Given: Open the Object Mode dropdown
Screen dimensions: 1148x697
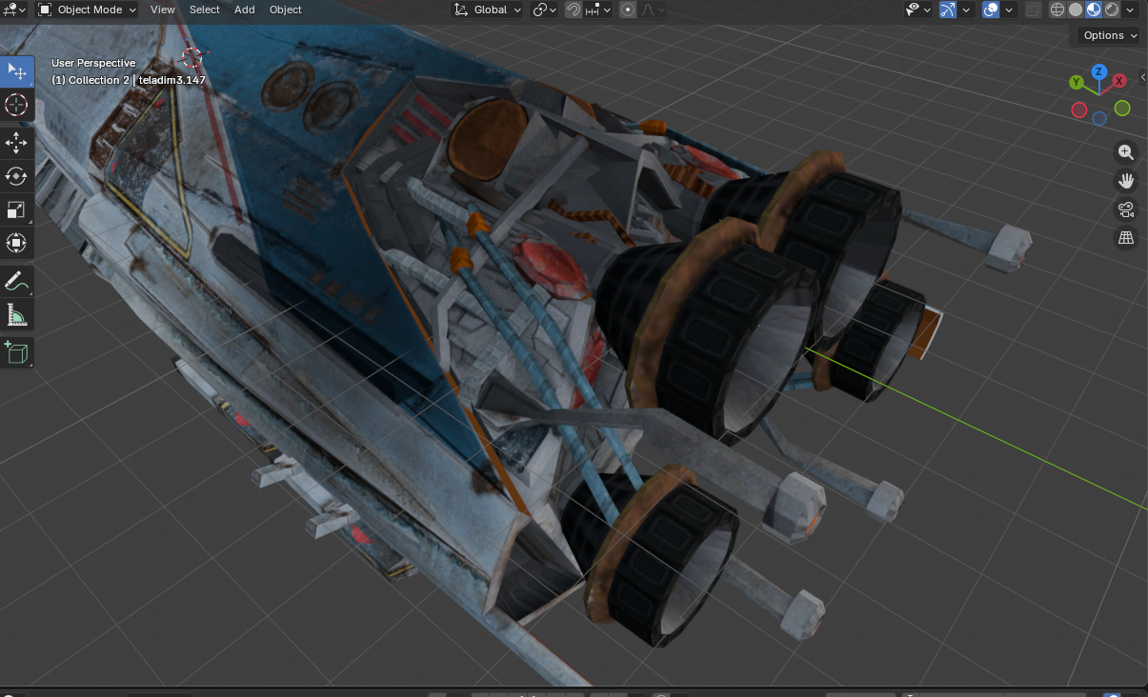Looking at the screenshot, I should (x=87, y=10).
